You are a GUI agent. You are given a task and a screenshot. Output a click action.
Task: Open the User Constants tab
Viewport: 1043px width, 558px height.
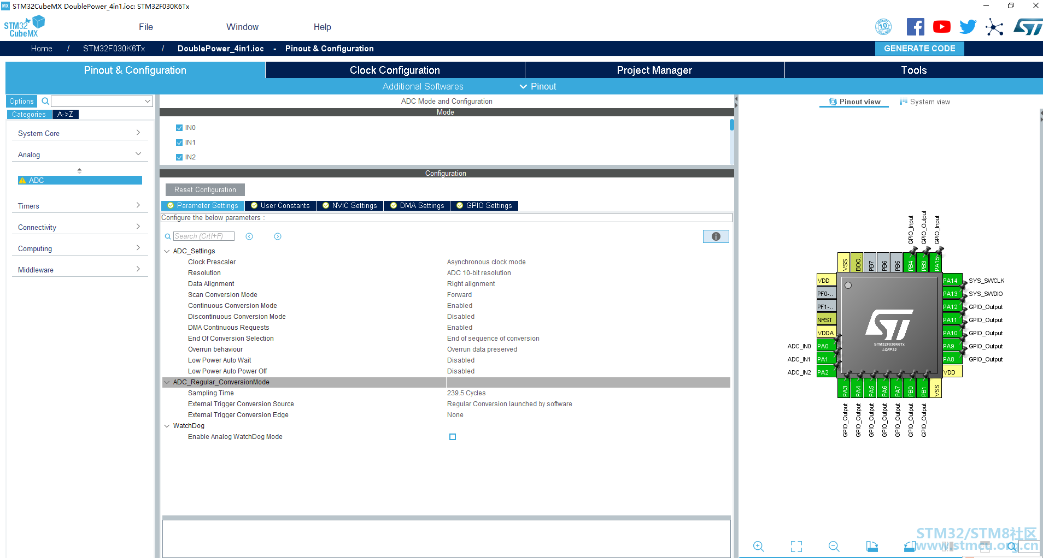click(280, 206)
